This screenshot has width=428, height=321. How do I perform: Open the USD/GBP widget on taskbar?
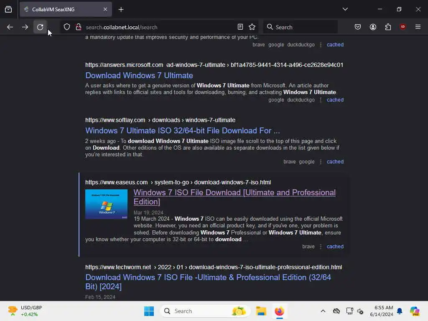click(25, 311)
